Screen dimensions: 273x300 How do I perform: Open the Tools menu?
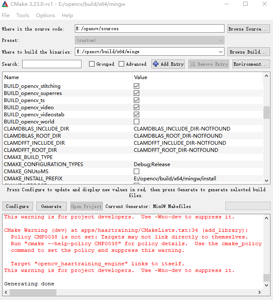[23, 15]
